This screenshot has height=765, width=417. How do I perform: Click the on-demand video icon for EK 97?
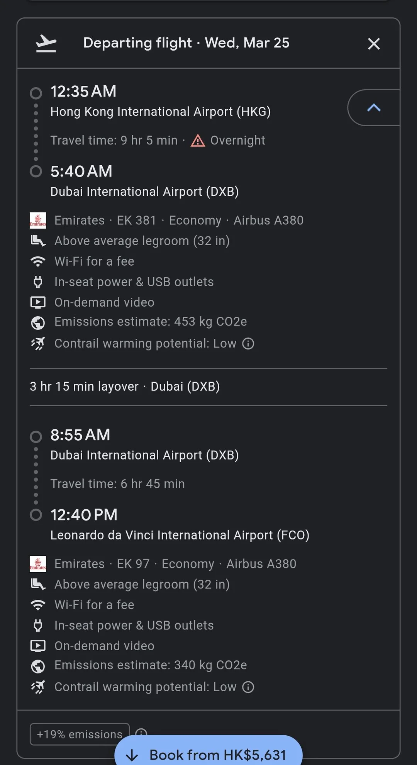(38, 646)
